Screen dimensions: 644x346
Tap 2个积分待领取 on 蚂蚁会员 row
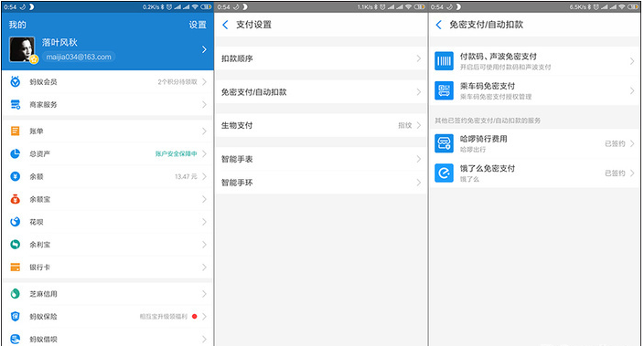tap(177, 82)
